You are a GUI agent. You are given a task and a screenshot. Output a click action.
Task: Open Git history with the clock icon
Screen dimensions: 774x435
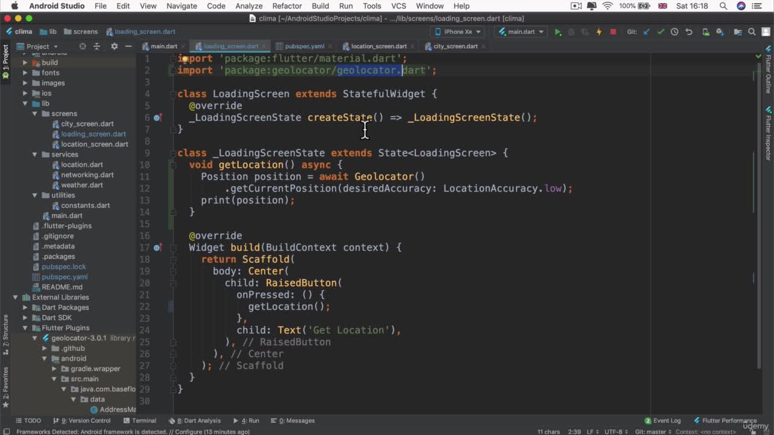point(674,31)
